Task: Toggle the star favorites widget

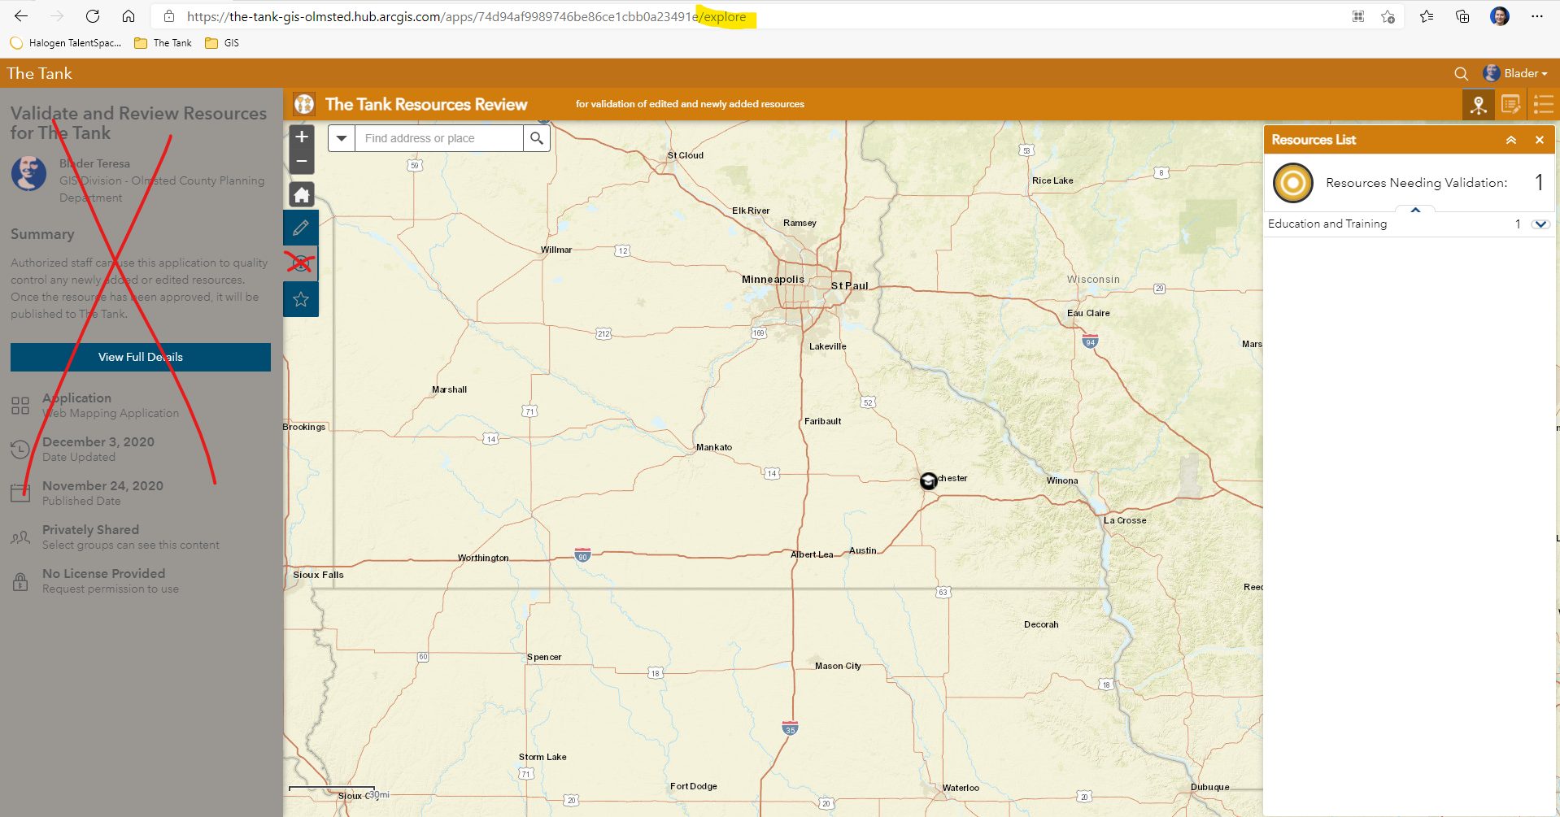Action: tap(301, 299)
